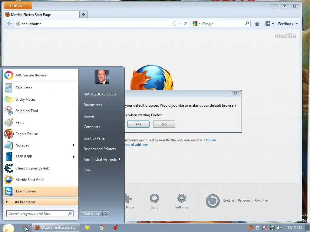Open Team Viewer from Start menu
The height and width of the screenshot is (232, 310).
41,191
